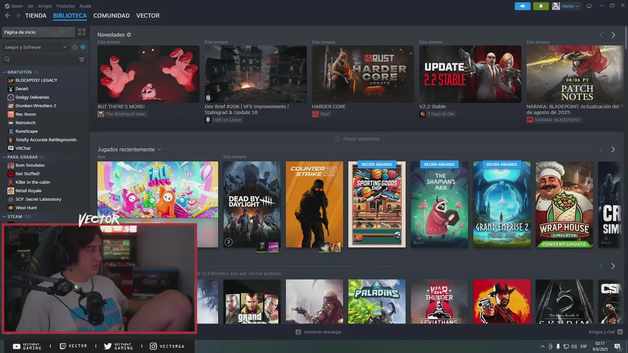628x353 pixels.
Task: Select Killer in the cabin entry
Action: 33,182
